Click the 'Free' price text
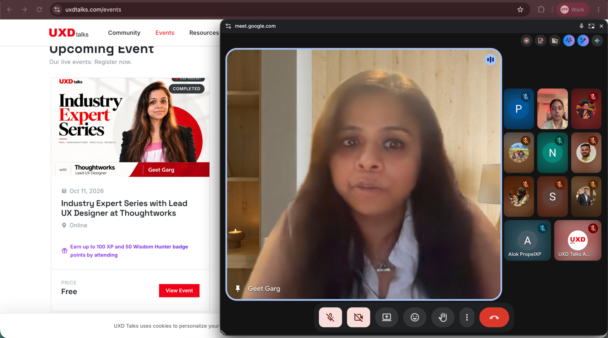The image size is (608, 338). click(x=69, y=292)
